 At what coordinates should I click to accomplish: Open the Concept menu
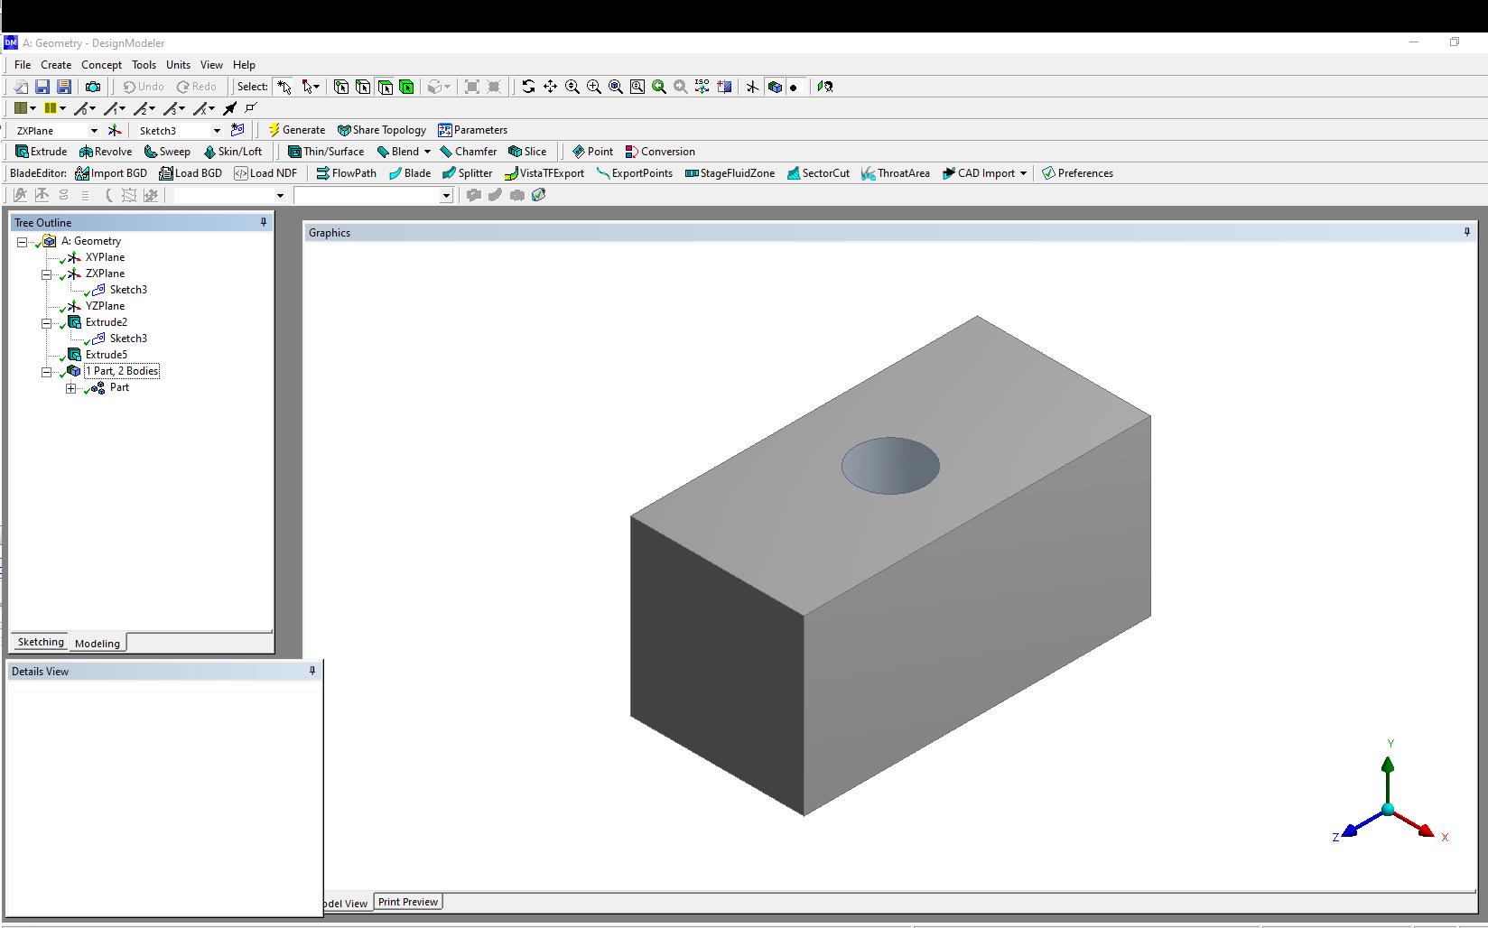pos(101,65)
